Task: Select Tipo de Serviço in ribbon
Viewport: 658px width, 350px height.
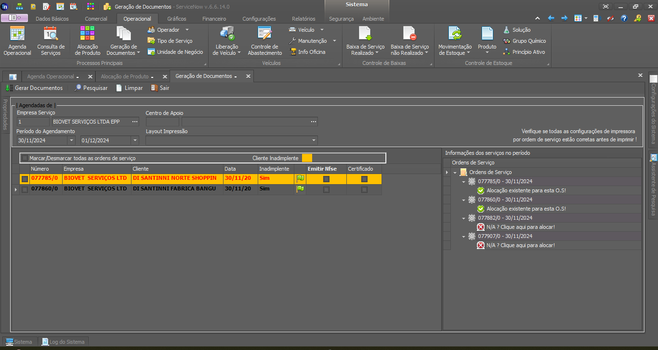Action: tap(170, 41)
